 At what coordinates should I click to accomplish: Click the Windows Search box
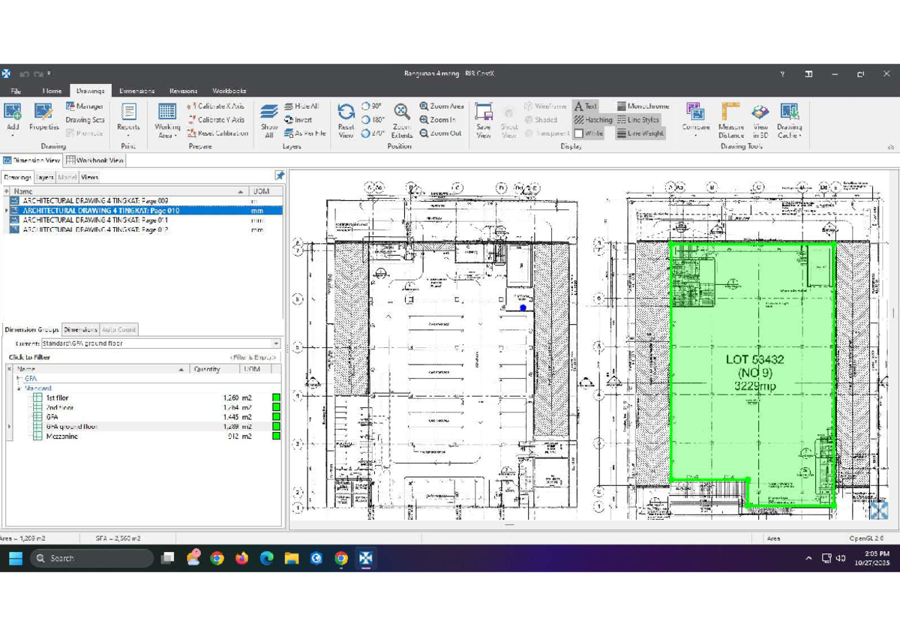(91, 558)
